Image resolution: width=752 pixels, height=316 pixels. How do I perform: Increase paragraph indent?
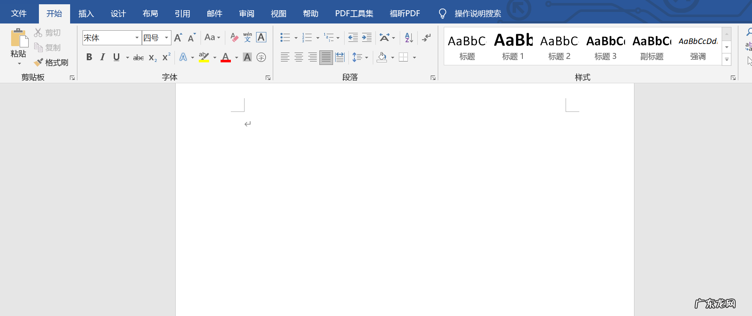[367, 38]
